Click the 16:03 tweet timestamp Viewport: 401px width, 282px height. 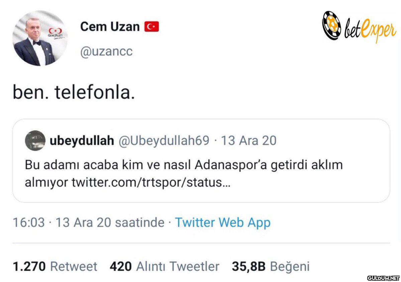(28, 222)
